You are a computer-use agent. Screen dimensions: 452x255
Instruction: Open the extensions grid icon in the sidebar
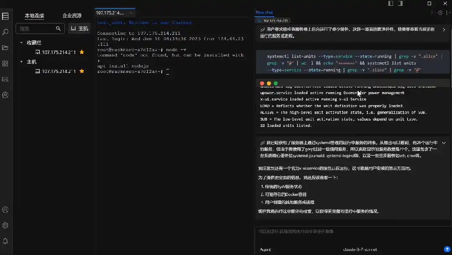click(5, 63)
